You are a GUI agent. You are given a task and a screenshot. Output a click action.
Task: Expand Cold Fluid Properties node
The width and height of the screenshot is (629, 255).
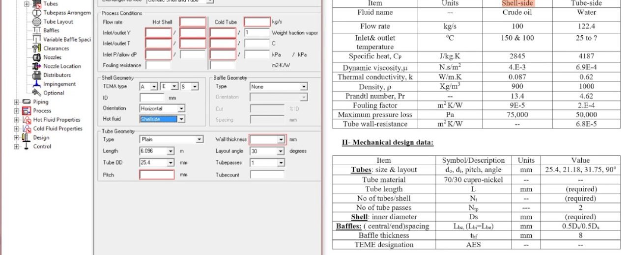tap(17, 128)
